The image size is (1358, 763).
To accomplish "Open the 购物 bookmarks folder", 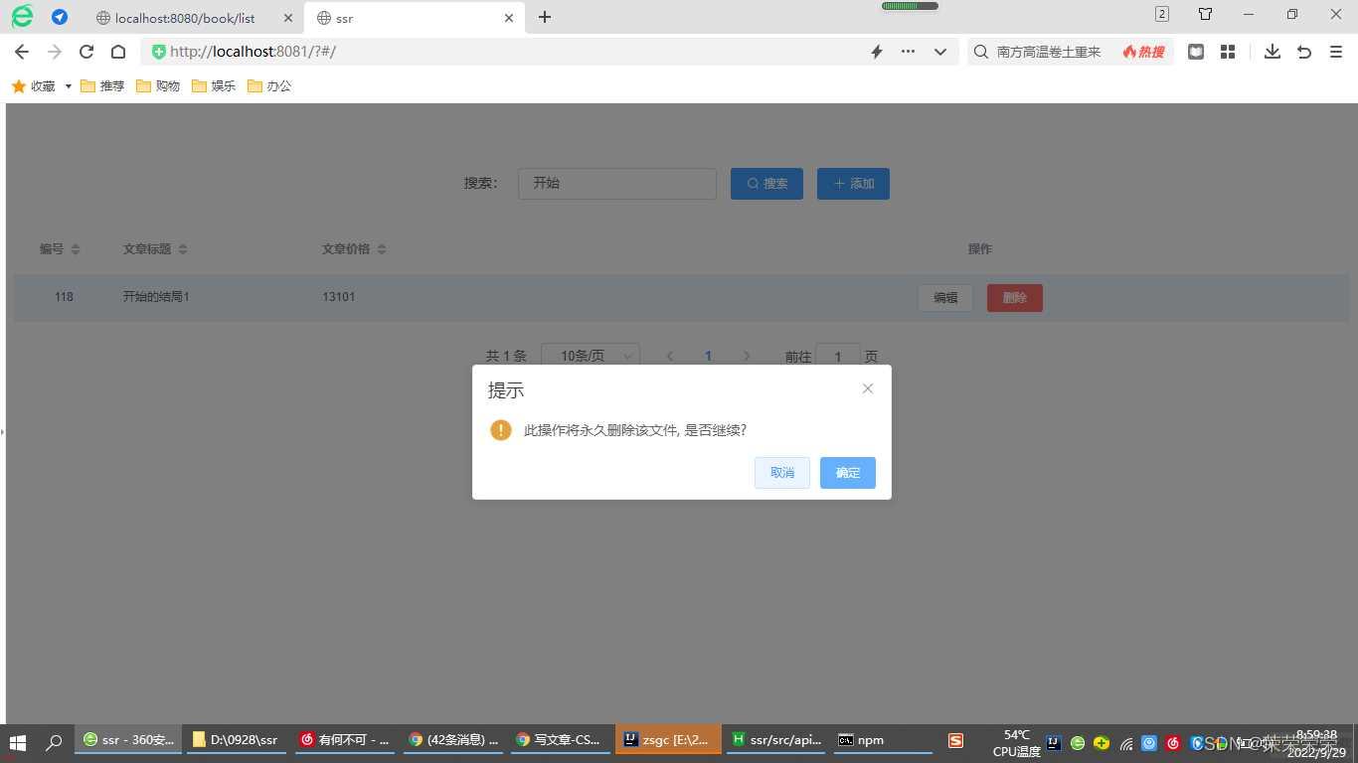I will (x=158, y=86).
